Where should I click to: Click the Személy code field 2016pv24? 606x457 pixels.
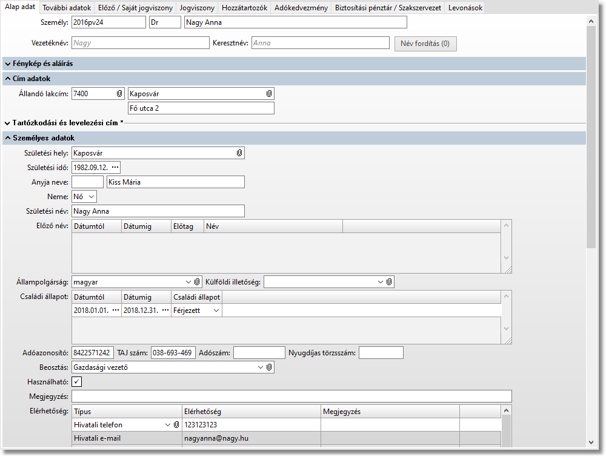(x=108, y=22)
